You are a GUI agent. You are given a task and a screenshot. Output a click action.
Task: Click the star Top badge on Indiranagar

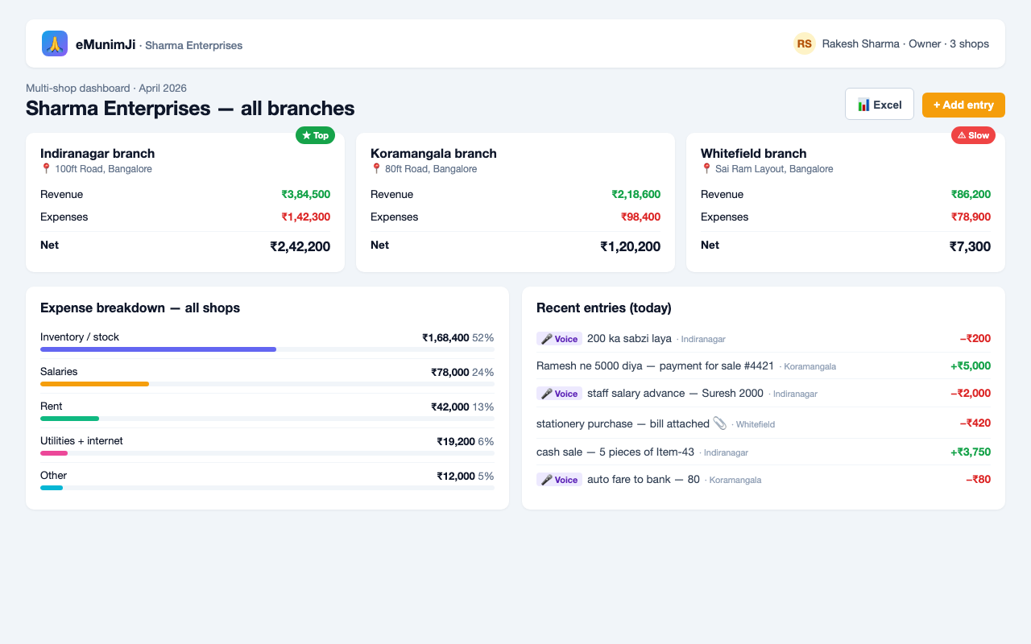pos(315,135)
